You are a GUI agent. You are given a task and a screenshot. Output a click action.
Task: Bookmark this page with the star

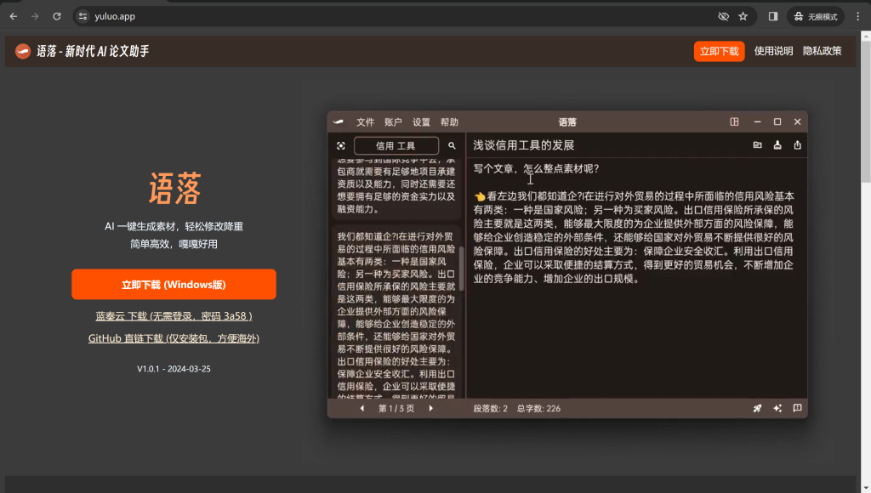tap(743, 17)
